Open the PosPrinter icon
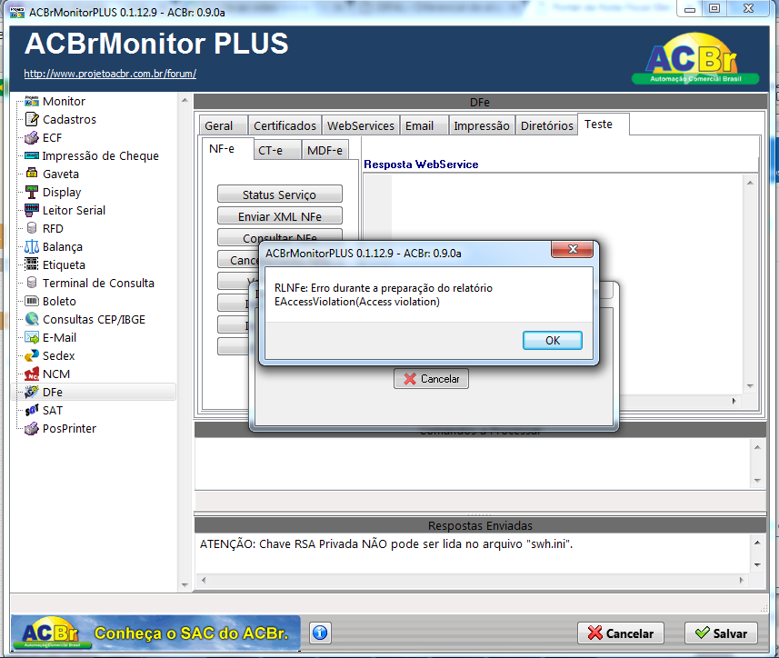This screenshot has width=779, height=658. point(32,429)
